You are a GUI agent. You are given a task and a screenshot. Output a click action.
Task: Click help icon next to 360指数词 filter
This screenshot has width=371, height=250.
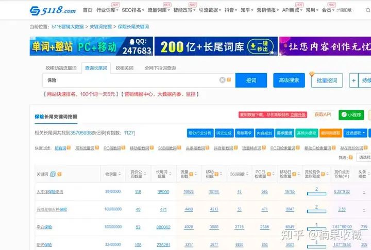pos(179,148)
